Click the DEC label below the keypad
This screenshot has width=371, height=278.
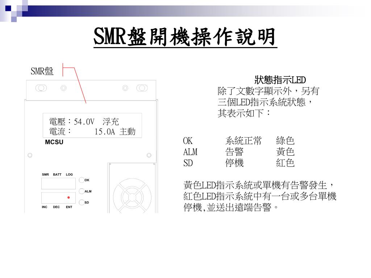56,207
